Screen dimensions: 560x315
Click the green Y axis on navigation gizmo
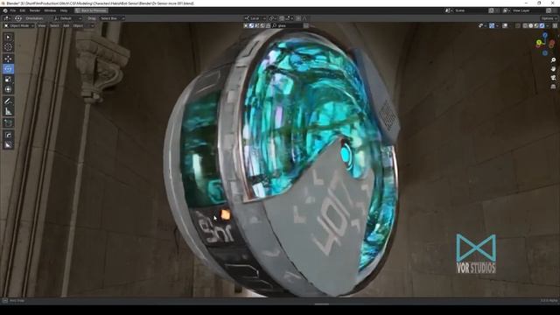click(539, 43)
